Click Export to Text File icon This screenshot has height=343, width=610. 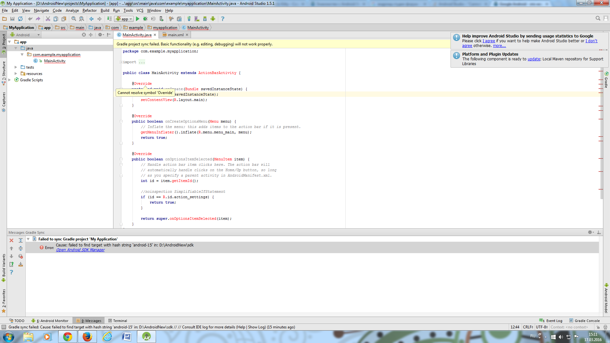click(11, 265)
